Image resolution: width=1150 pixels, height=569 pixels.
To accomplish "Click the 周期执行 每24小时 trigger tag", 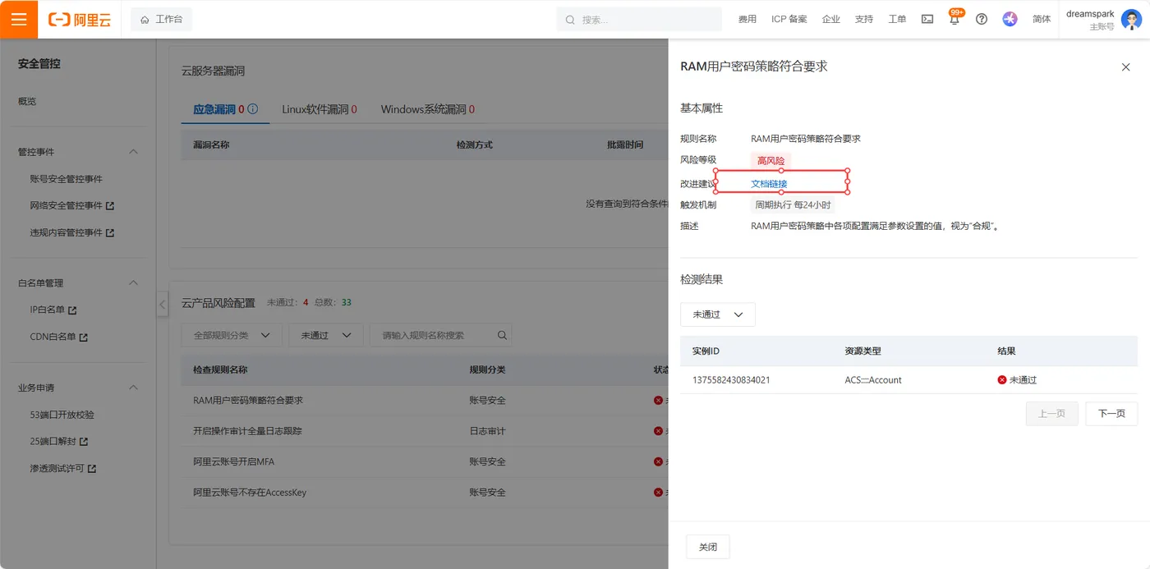I will point(793,205).
